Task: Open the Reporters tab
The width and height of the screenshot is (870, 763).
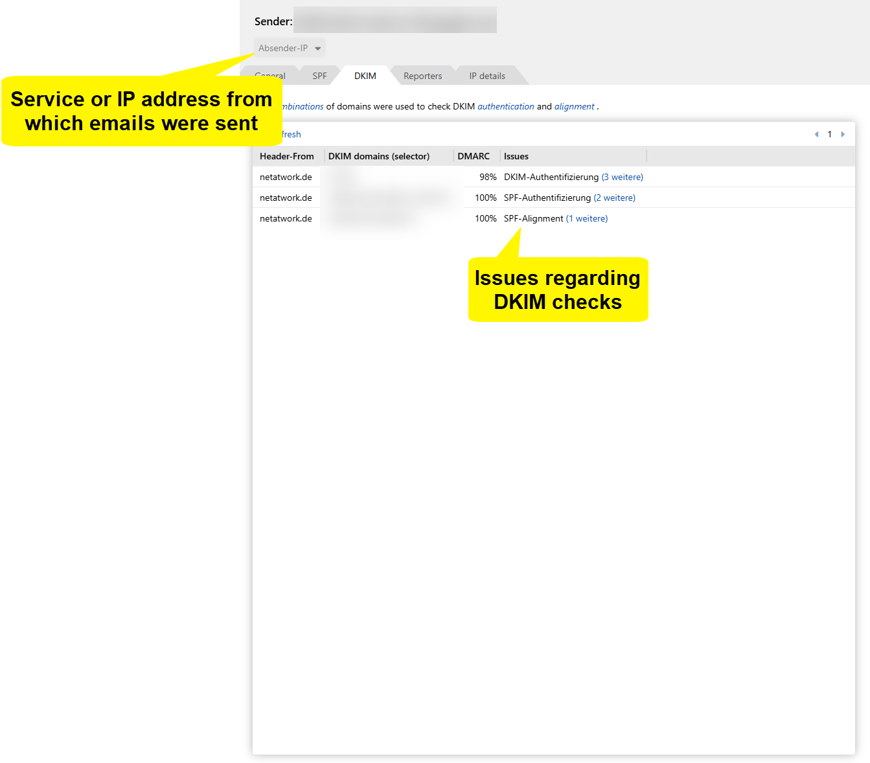Action: coord(422,76)
